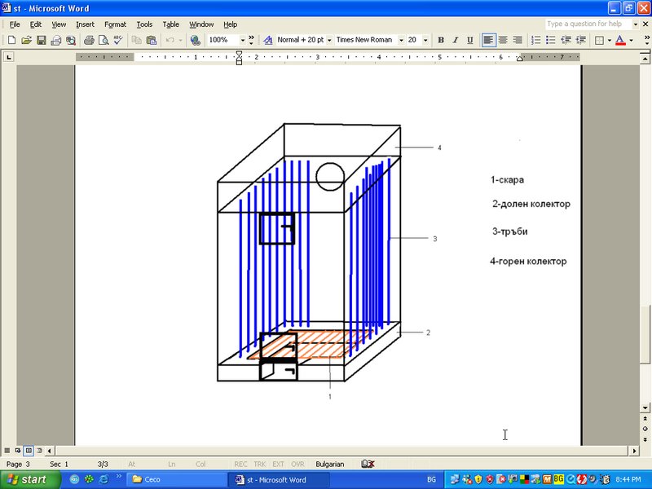Open the Tools menu

click(x=143, y=24)
